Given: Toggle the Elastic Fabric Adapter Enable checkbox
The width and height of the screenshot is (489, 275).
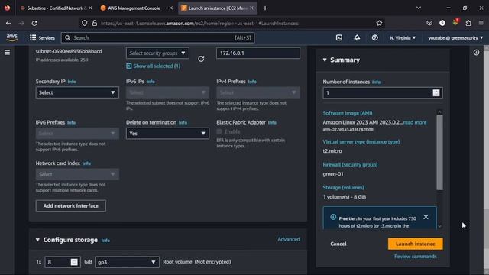Looking at the screenshot, I should point(219,131).
